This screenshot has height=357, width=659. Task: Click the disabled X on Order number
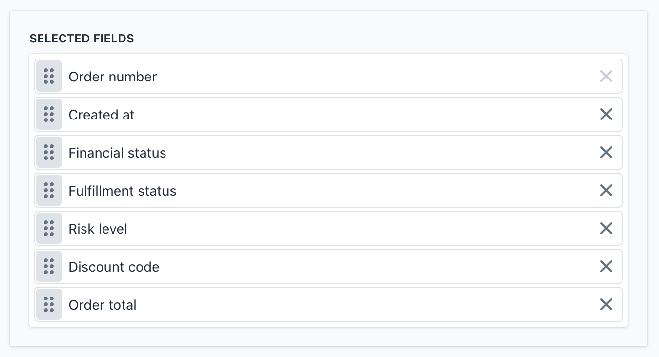606,76
